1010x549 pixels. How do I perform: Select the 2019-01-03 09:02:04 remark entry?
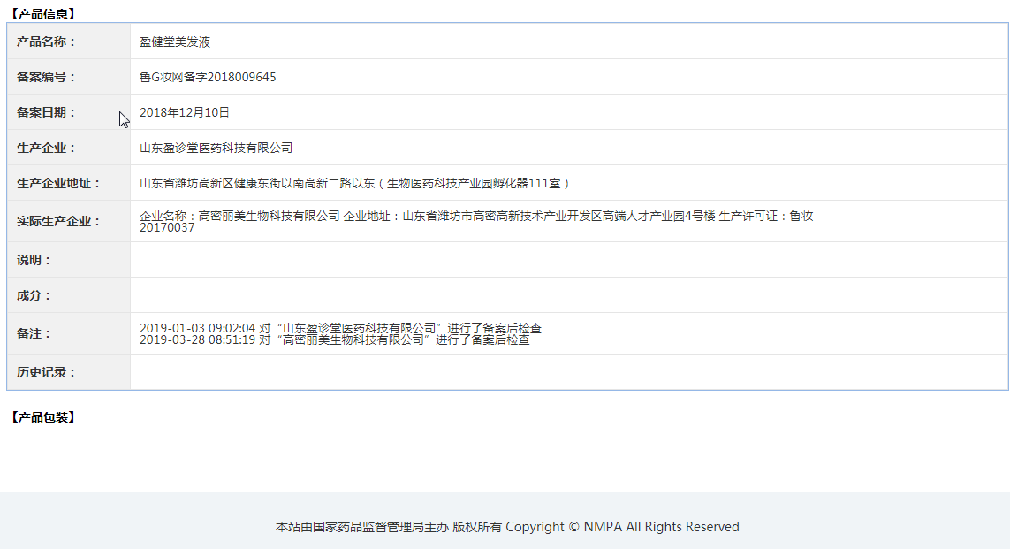(340, 328)
